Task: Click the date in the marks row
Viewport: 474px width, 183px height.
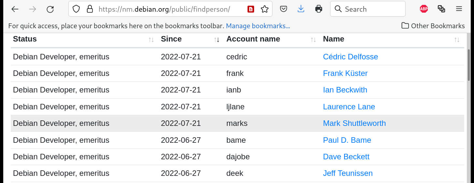Action: pyautogui.click(x=181, y=123)
